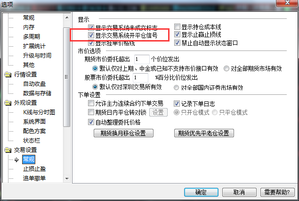The height and width of the screenshot is (201, 299).
Task: Click the 外观设置 folder icon
Action: [x=8, y=103]
